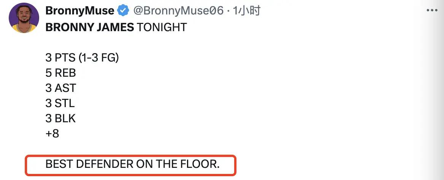Open the @BronnyMuse06 handle link
The height and width of the screenshot is (180, 444).
click(x=178, y=11)
